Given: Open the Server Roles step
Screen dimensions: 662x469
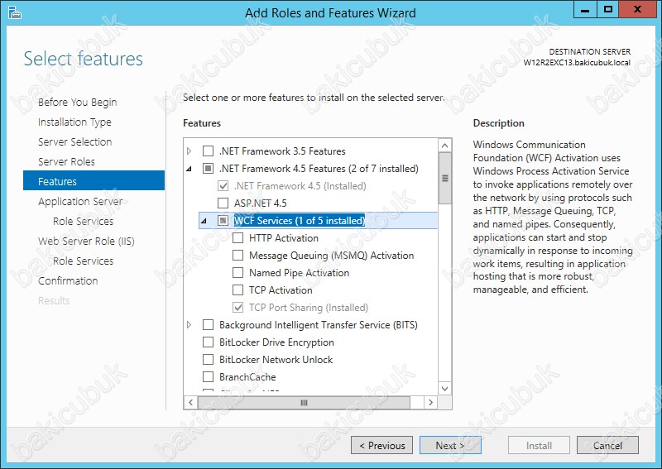Looking at the screenshot, I should (x=66, y=161).
